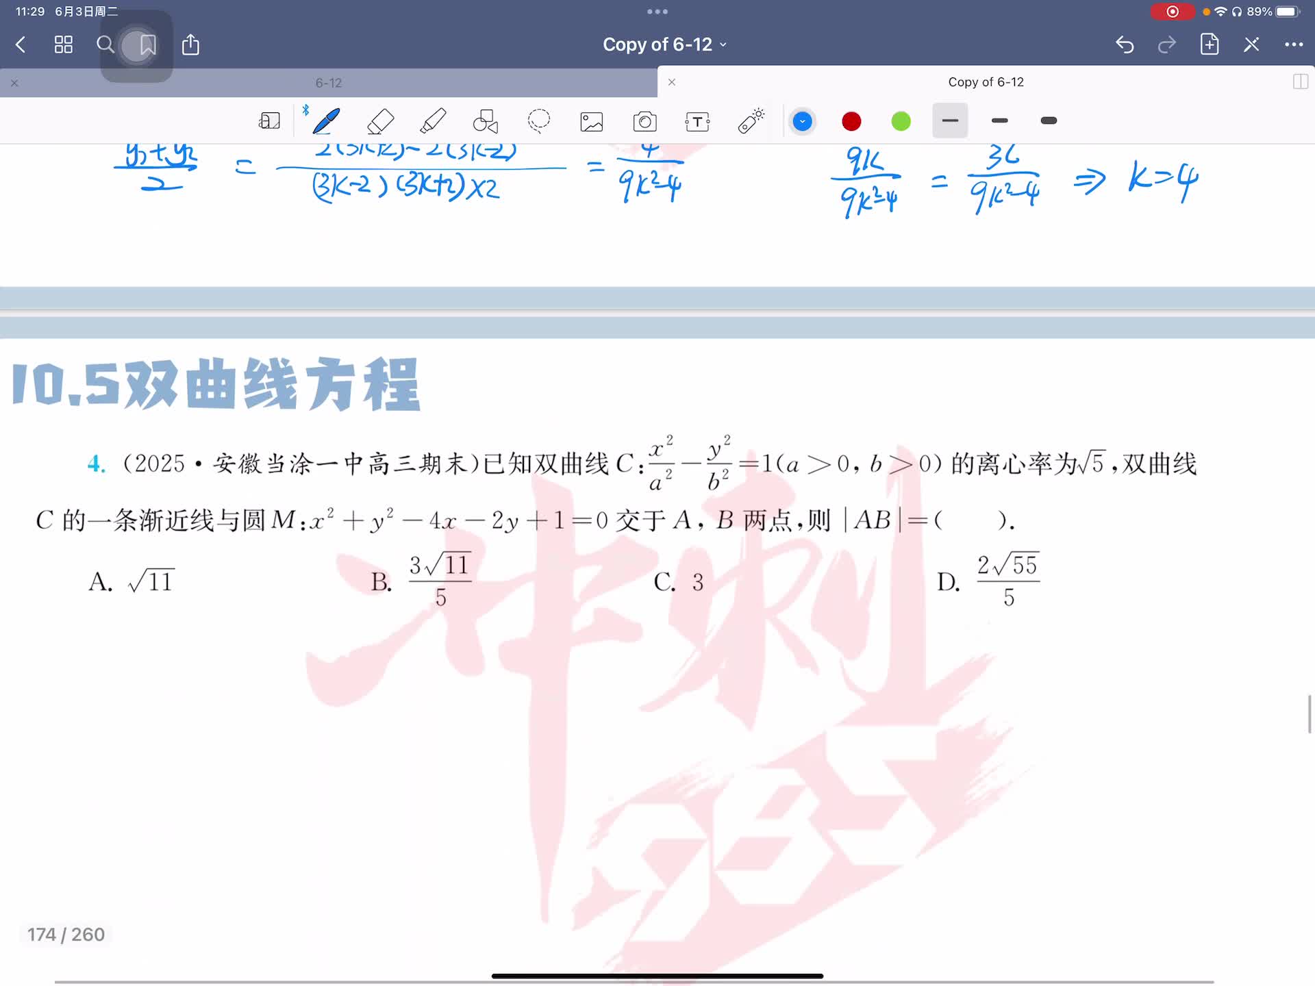Toggle the read-only zoom mode icon
Image resolution: width=1315 pixels, height=986 pixels.
(x=269, y=121)
